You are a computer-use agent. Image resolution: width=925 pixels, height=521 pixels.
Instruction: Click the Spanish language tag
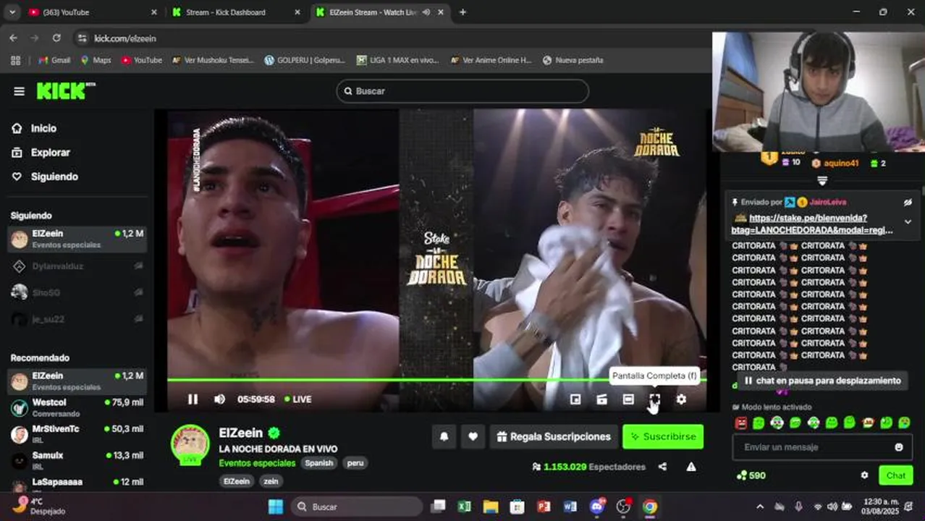pos(318,463)
